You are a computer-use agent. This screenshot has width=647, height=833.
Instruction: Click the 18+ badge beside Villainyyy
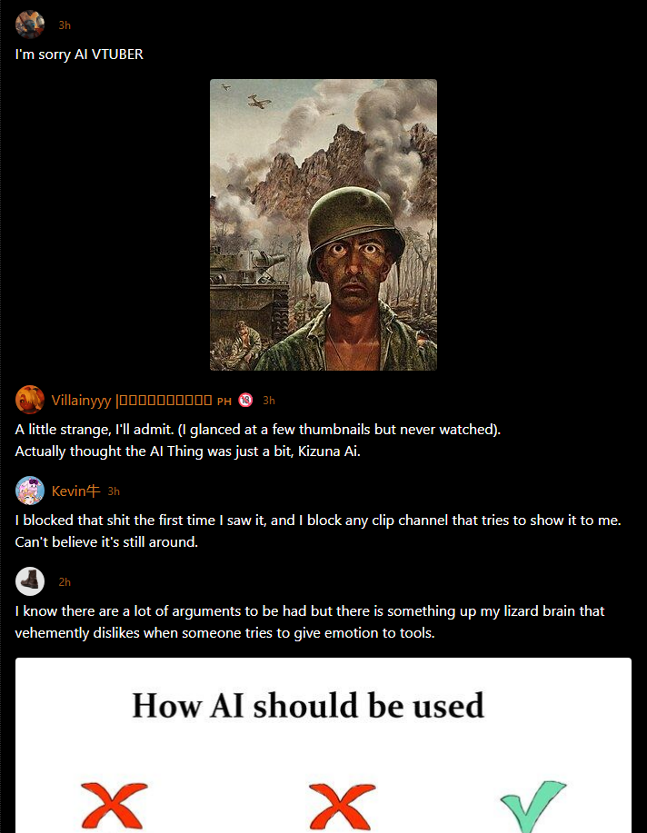point(245,400)
